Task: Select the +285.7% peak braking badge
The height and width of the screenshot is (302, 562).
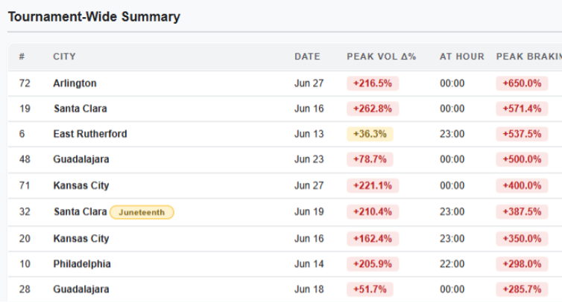Action: (522, 289)
